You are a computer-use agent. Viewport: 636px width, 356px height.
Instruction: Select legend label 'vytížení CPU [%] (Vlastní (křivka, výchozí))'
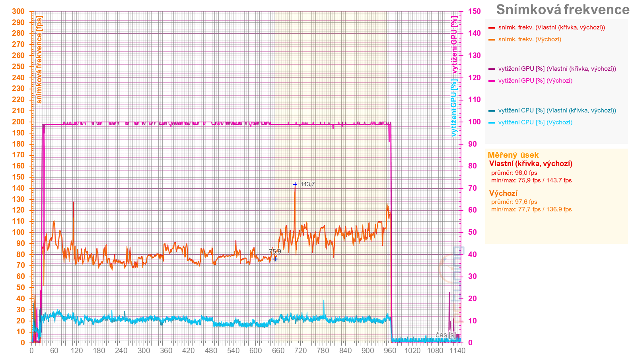coord(557,110)
